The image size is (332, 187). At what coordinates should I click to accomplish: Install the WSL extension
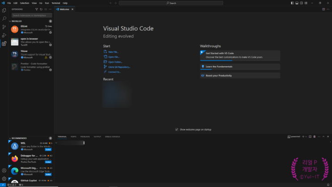(48, 149)
